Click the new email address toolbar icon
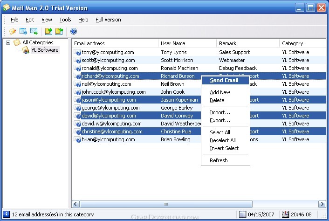Screen dimensions: 329x221 [13, 32]
